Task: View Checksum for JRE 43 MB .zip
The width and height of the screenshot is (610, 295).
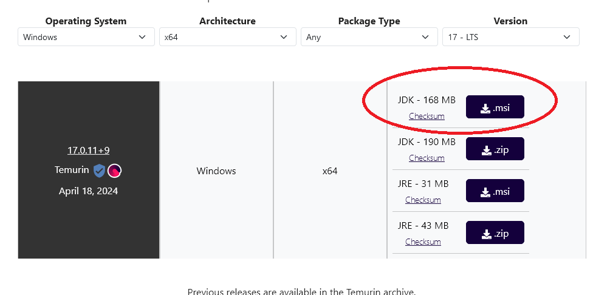Action: 423,242
